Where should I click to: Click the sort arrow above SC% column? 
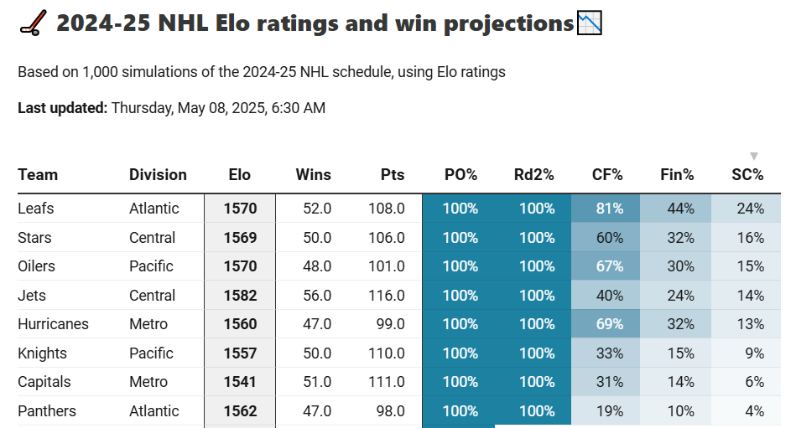click(x=754, y=157)
